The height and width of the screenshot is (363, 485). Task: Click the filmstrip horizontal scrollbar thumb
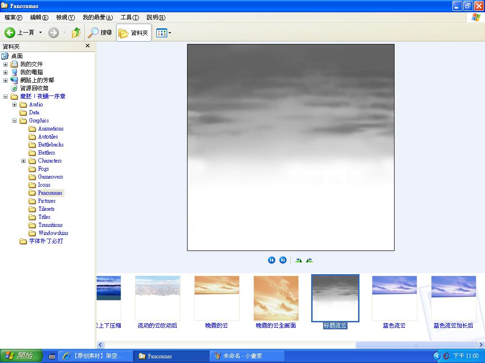click(x=416, y=345)
